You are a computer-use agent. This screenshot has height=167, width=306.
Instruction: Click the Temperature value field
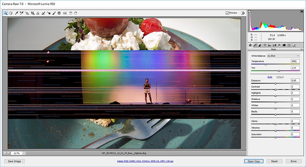[x=295, y=61]
